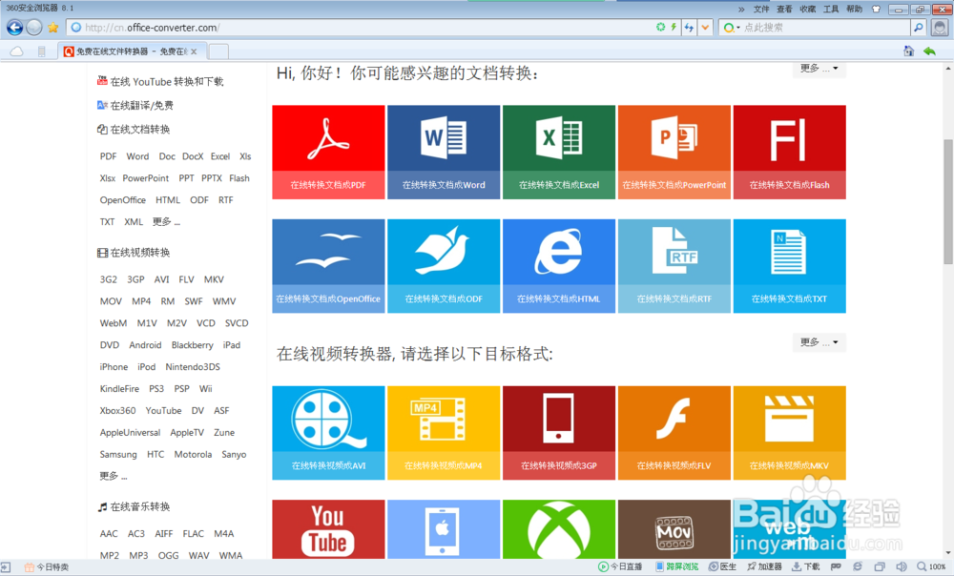Screen dimensions: 954x576
Task: Click the 在线 YouTube 转换和下载 link
Action: tap(160, 81)
